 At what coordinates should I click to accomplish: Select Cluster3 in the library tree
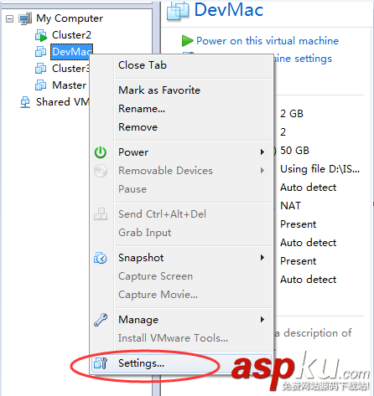pos(70,69)
